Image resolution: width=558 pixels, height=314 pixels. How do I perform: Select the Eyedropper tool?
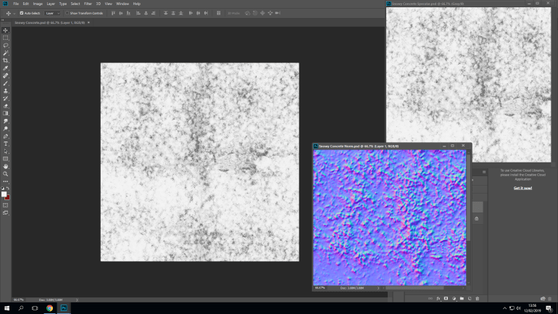point(5,68)
